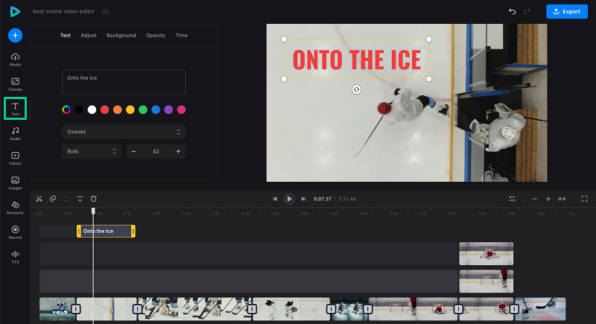Select the Text tool in sidebar
Viewport: 596px width, 324px height.
15,109
